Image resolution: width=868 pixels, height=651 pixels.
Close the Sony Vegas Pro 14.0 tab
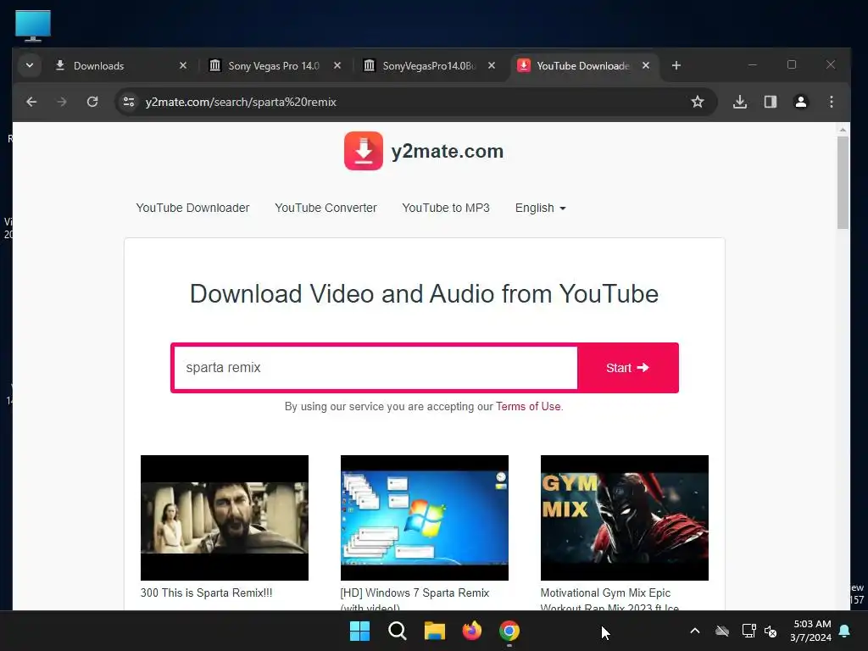337,65
